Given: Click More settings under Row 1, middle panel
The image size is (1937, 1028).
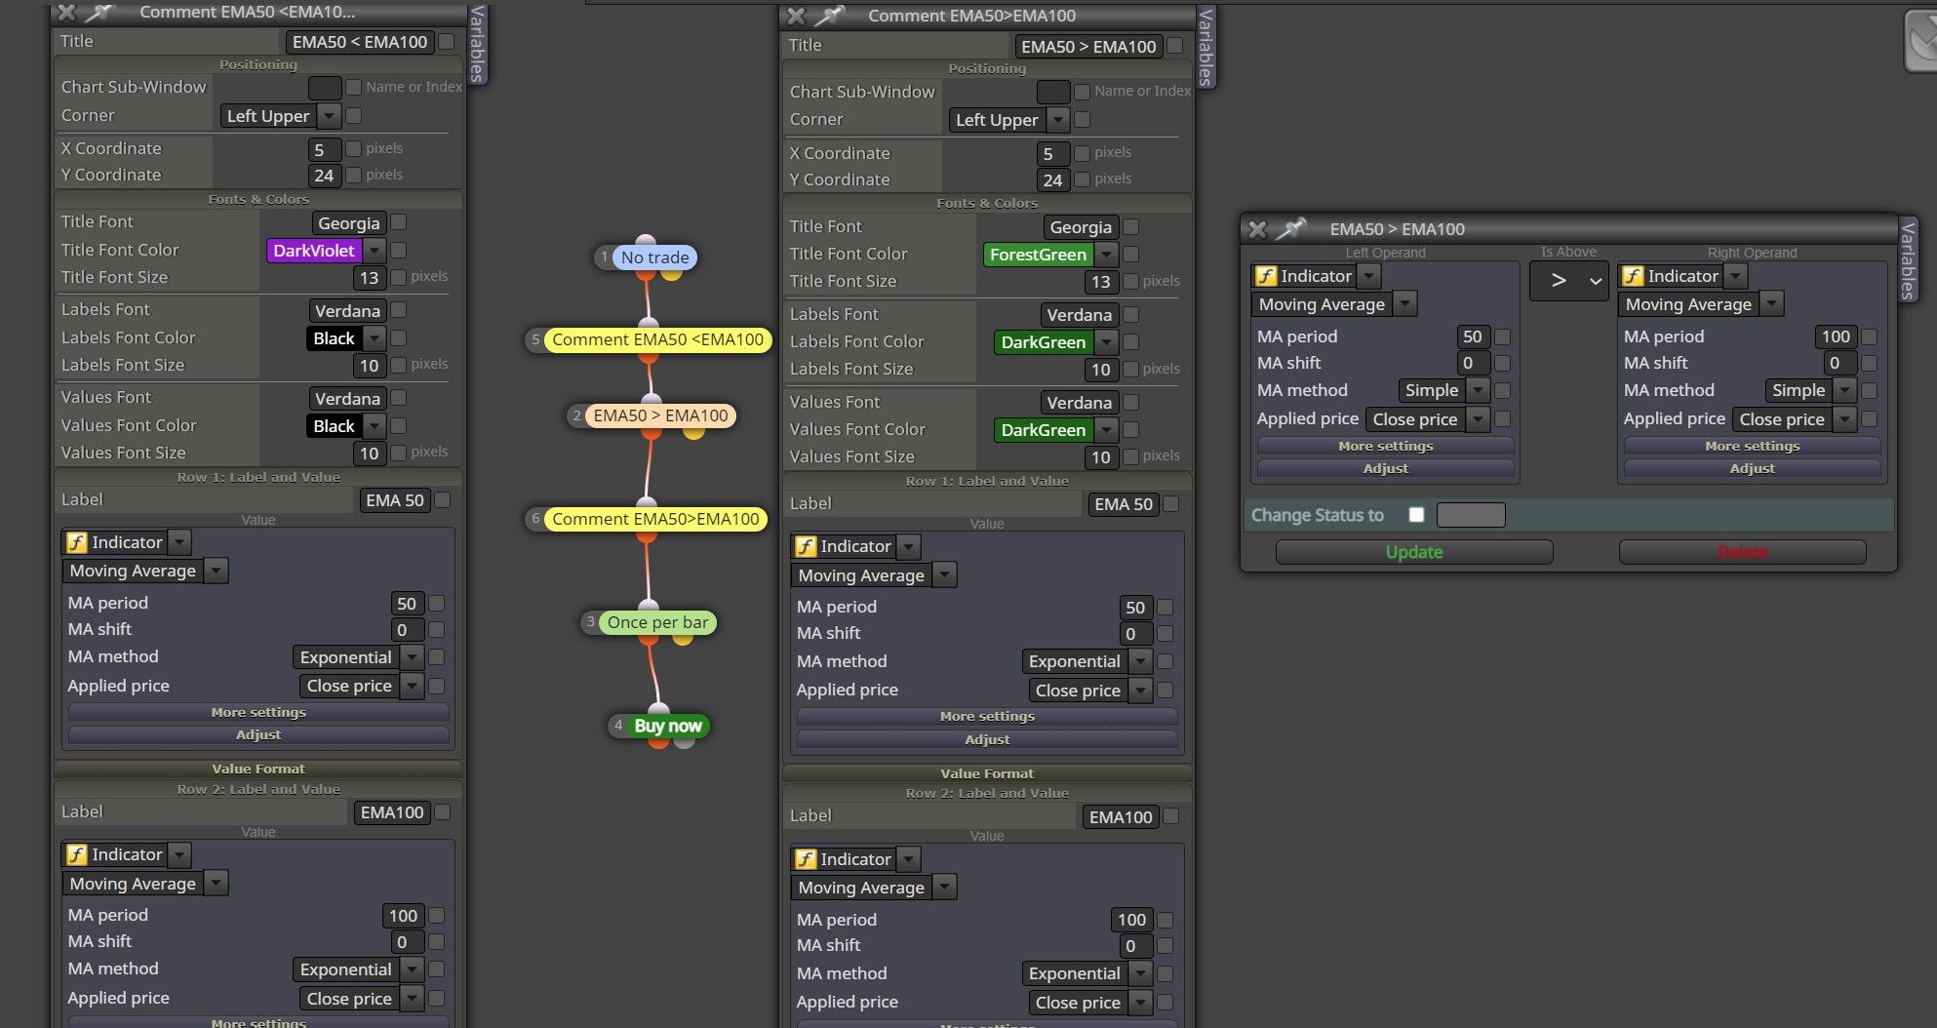Looking at the screenshot, I should click(987, 716).
